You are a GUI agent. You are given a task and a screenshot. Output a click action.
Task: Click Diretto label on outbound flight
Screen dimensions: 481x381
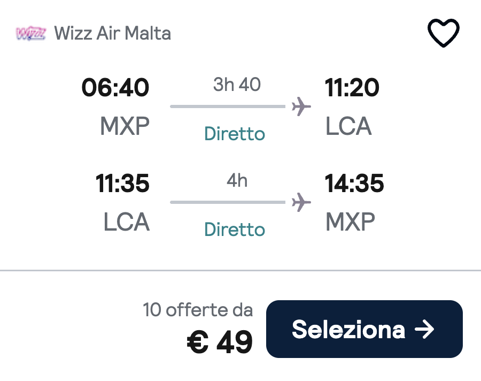click(x=234, y=134)
